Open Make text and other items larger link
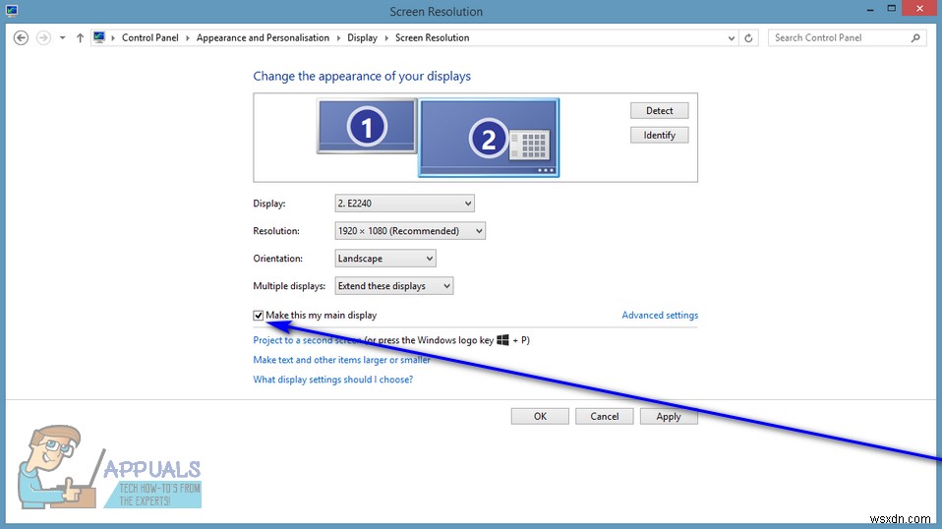Image resolution: width=942 pixels, height=529 pixels. [341, 360]
